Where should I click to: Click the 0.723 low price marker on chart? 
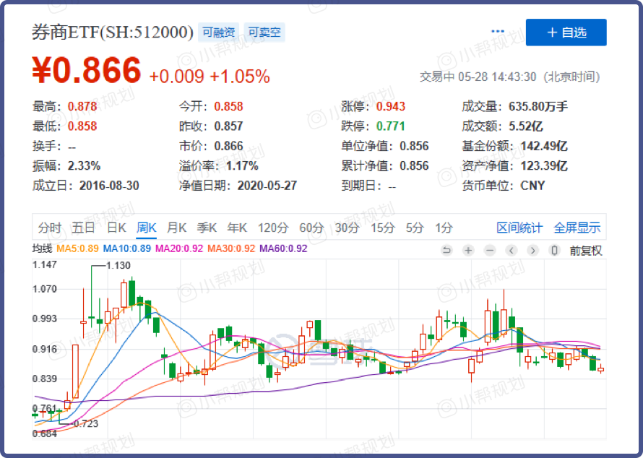(86, 423)
